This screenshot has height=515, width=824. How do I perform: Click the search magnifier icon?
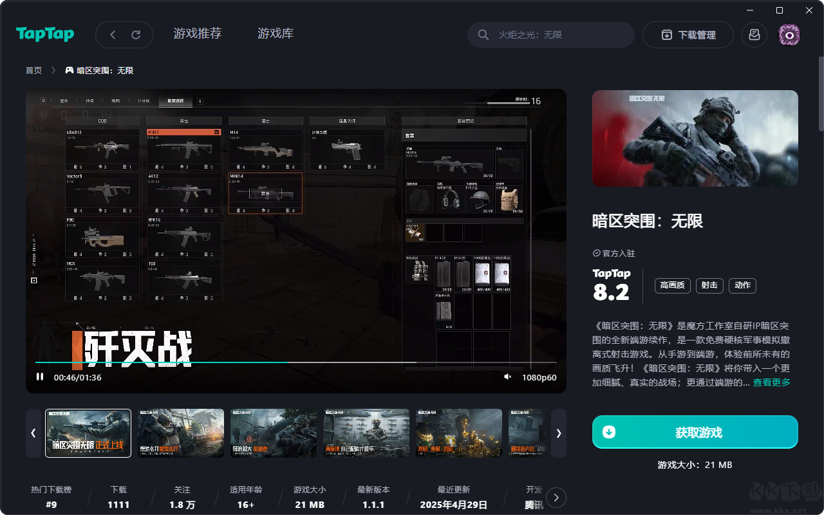pyautogui.click(x=483, y=35)
